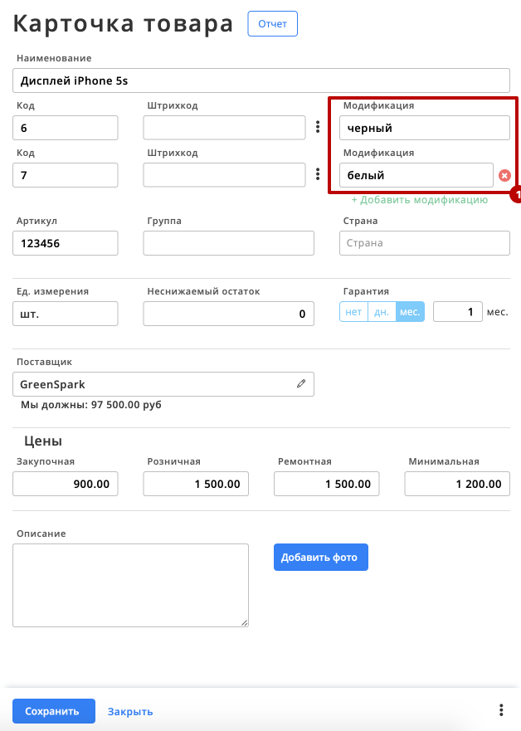
Task: Click the Отчет button
Action: (x=273, y=24)
